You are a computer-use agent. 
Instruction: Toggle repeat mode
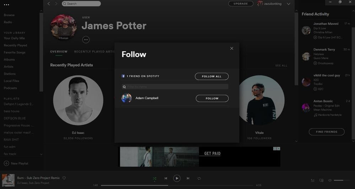199,178
